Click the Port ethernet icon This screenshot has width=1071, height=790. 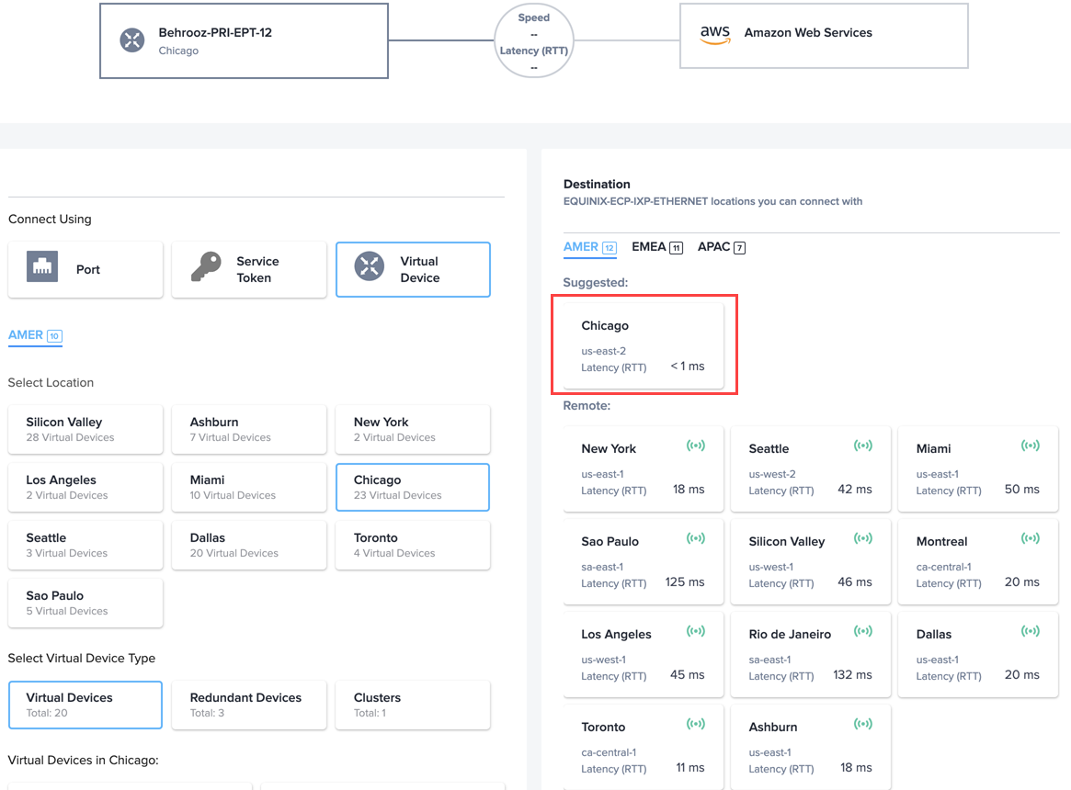[42, 266]
